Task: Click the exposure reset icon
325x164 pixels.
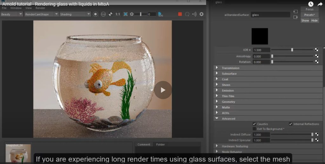Action: pos(132,14)
